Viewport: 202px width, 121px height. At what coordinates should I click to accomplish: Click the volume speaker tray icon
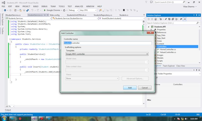click(x=186, y=119)
